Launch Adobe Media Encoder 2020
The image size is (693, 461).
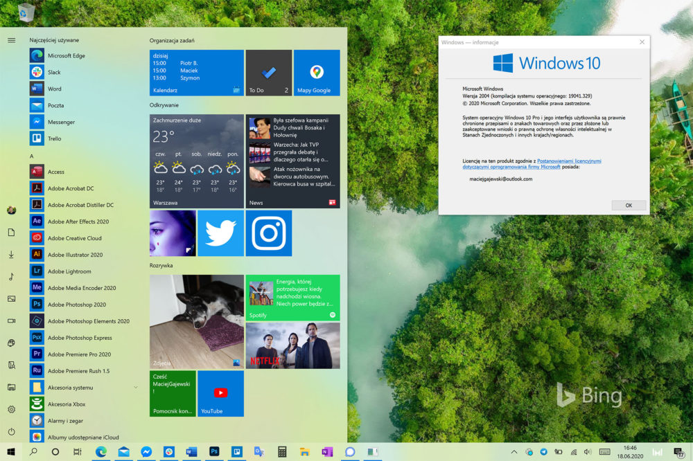coord(84,288)
